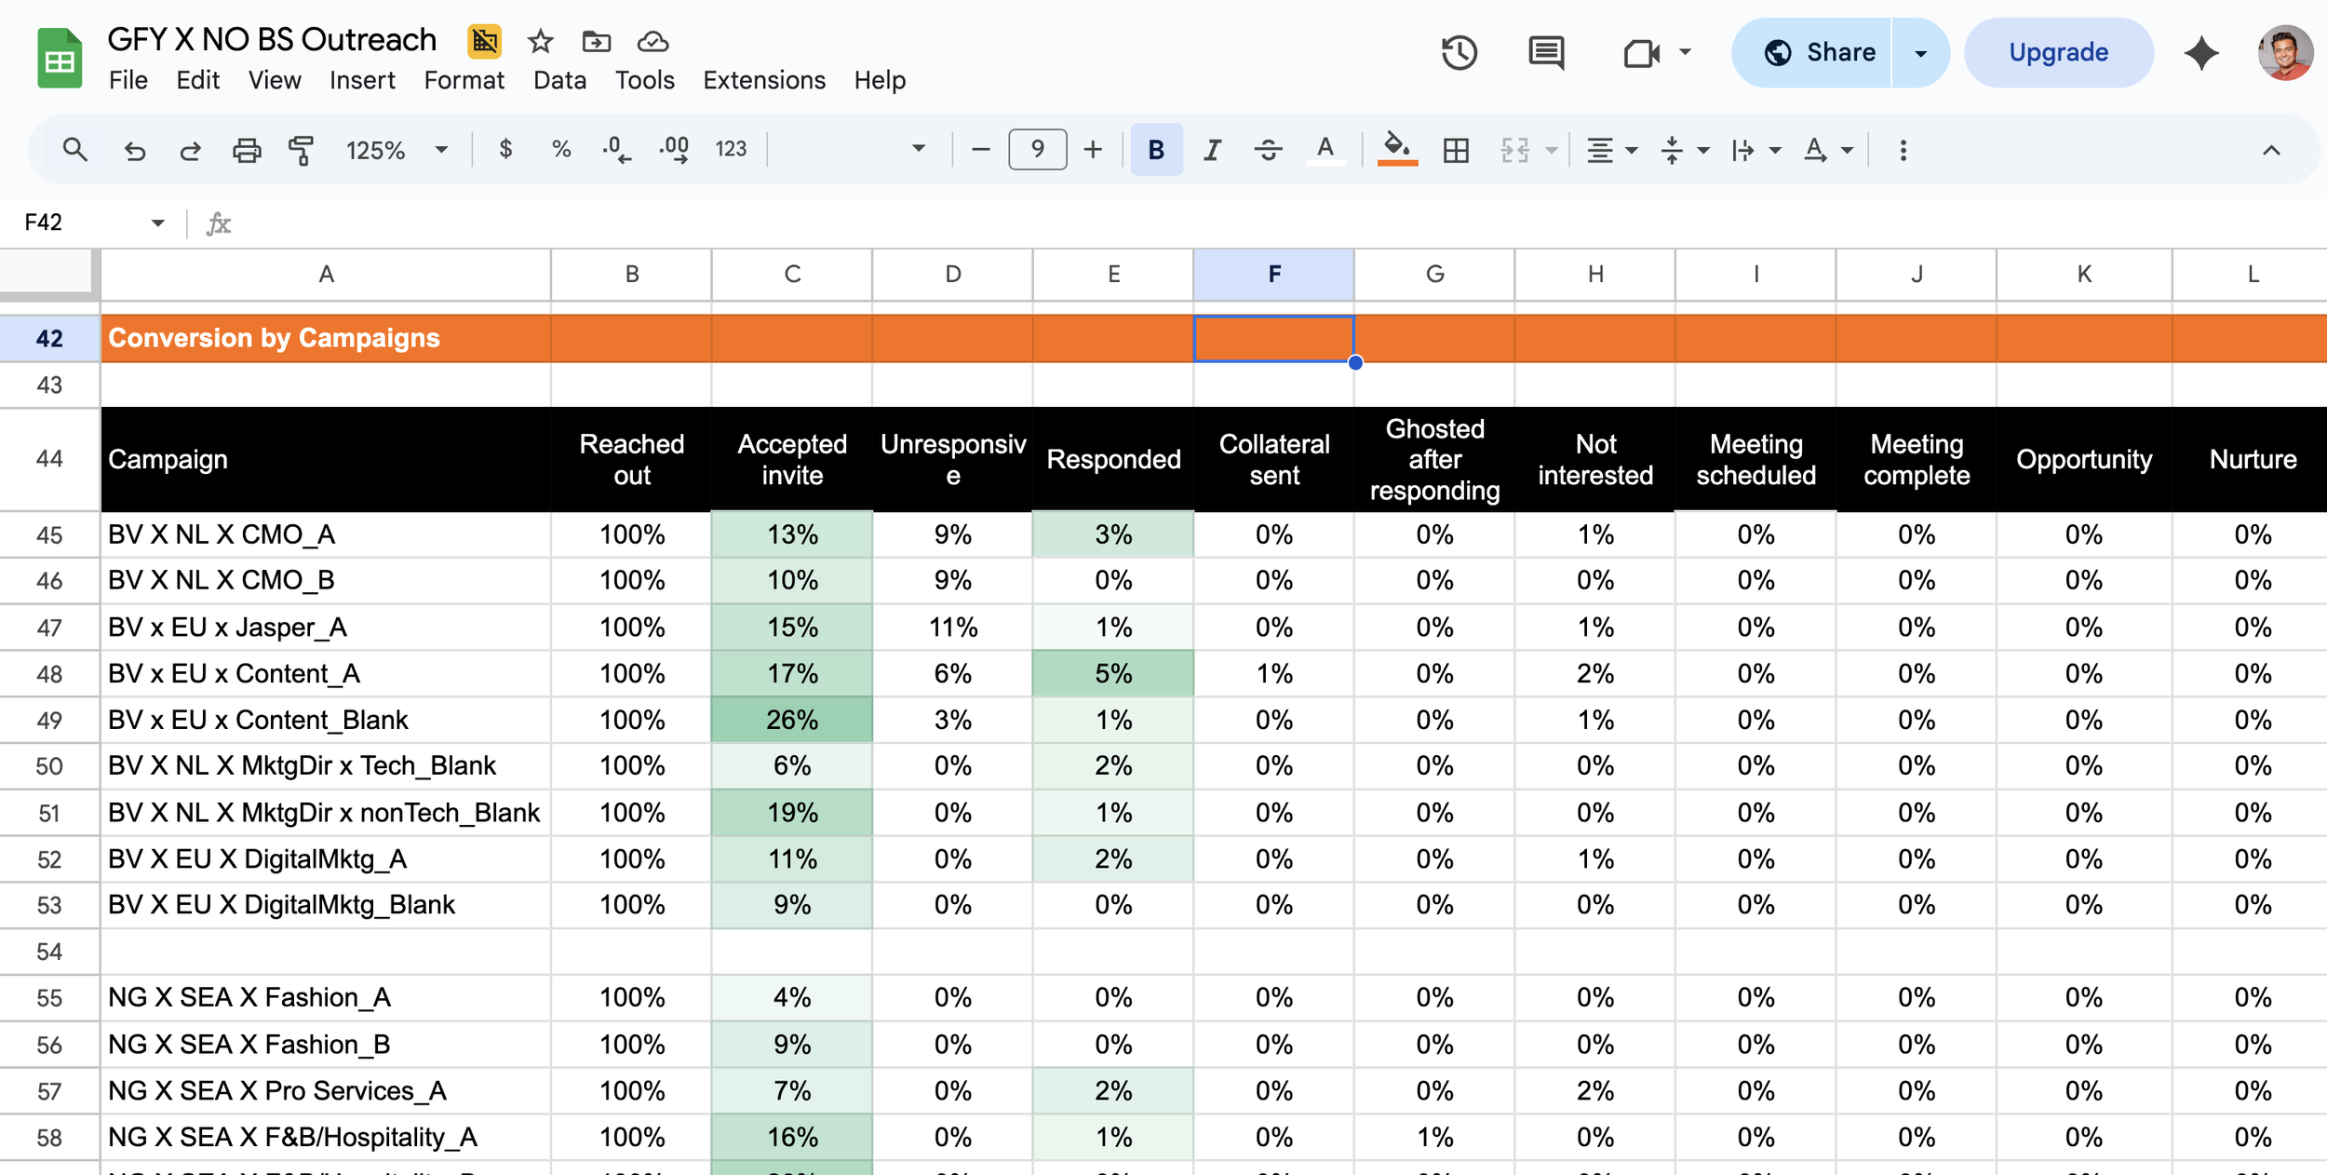Screen dimensions: 2327x1175
Task: Click the move to folder icon
Action: [x=596, y=41]
